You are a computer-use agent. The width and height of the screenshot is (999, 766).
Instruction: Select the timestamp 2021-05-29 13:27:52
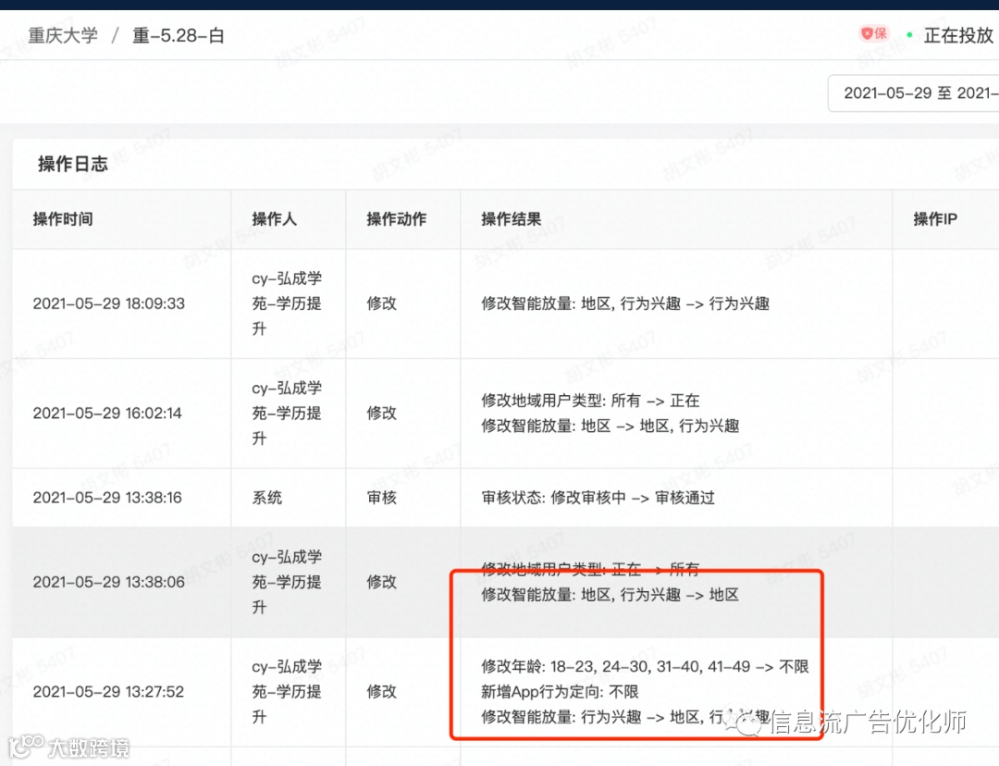(108, 691)
